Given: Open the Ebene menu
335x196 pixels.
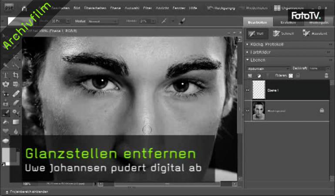Looking at the screenshot, I should click(115, 8).
